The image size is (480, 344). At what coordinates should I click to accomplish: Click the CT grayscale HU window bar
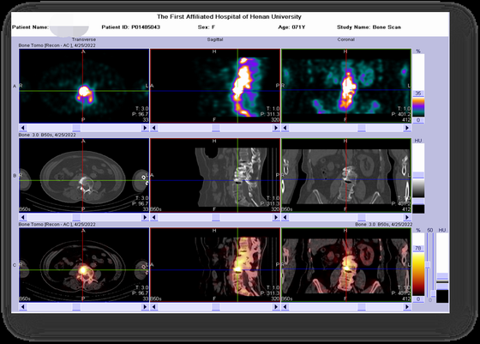point(418,188)
